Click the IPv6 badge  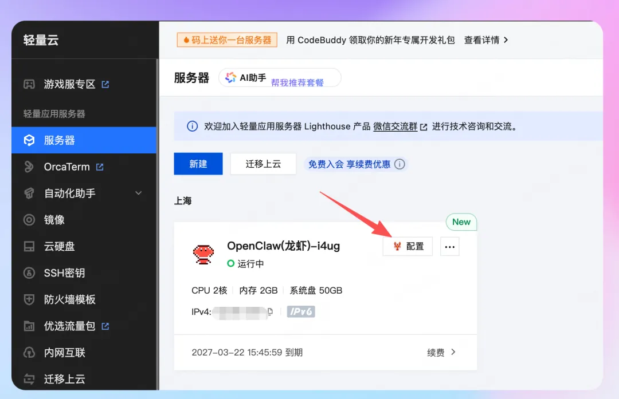pos(301,311)
